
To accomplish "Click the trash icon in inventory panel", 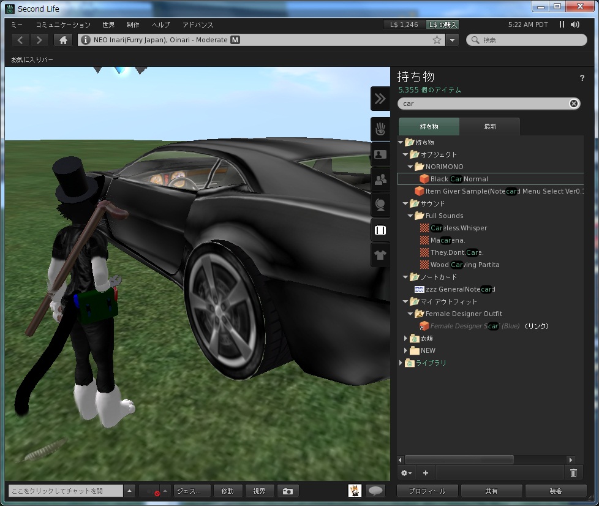I will click(x=573, y=472).
